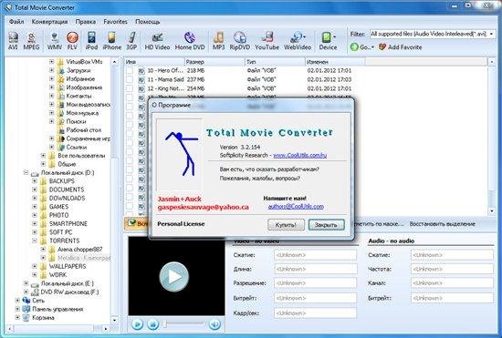Collapse the TORRENTS folder
This screenshot has height=338, width=502.
point(35,241)
